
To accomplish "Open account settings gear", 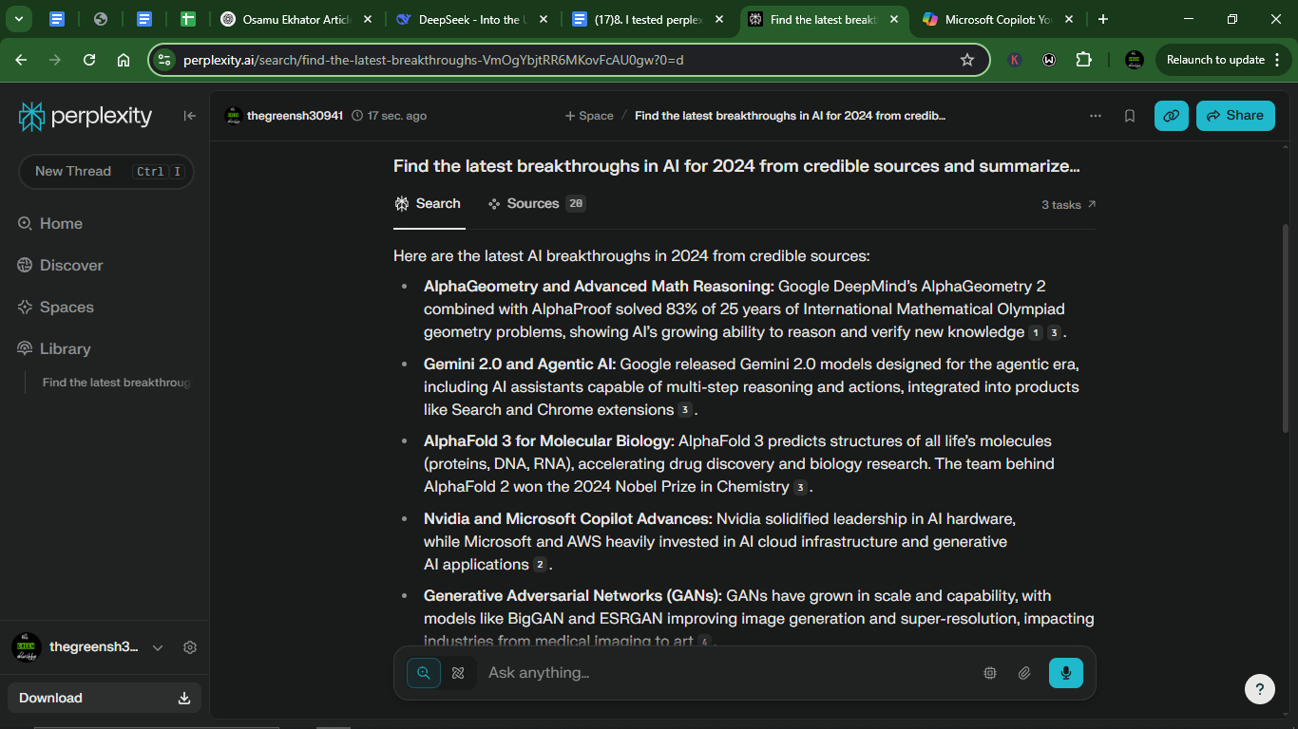I will 190,647.
